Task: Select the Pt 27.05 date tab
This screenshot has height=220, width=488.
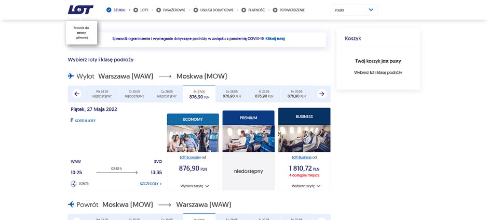Action: (199, 94)
